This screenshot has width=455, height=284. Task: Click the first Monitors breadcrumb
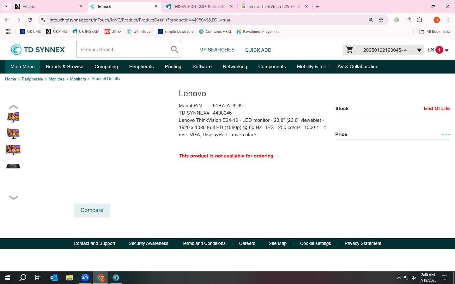(x=56, y=79)
